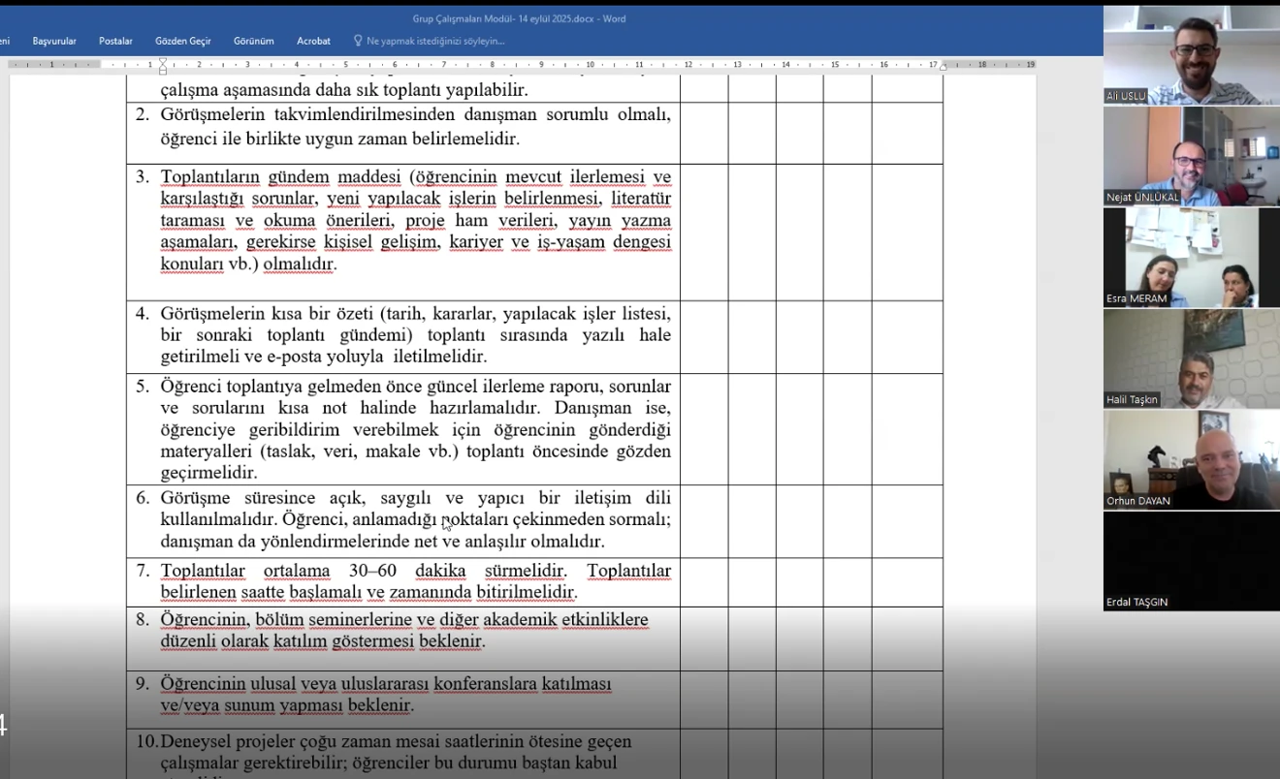Open the Görünüm ribbon tab
This screenshot has height=779, width=1280.
coord(254,41)
